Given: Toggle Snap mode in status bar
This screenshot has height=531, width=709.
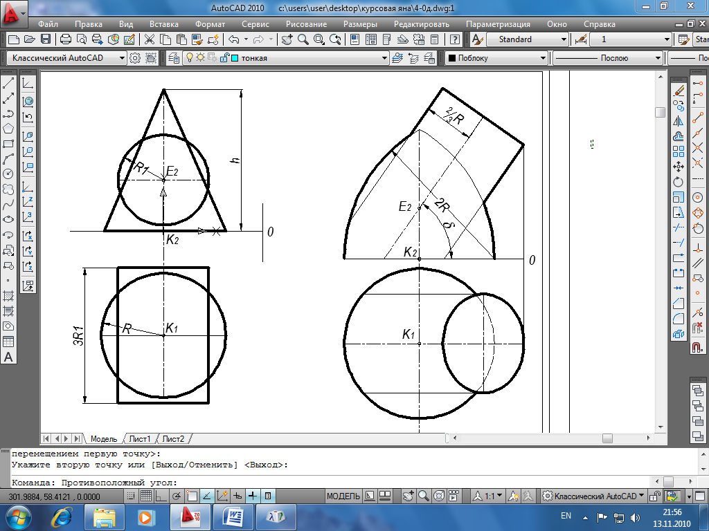Looking at the screenshot, I should 130,496.
